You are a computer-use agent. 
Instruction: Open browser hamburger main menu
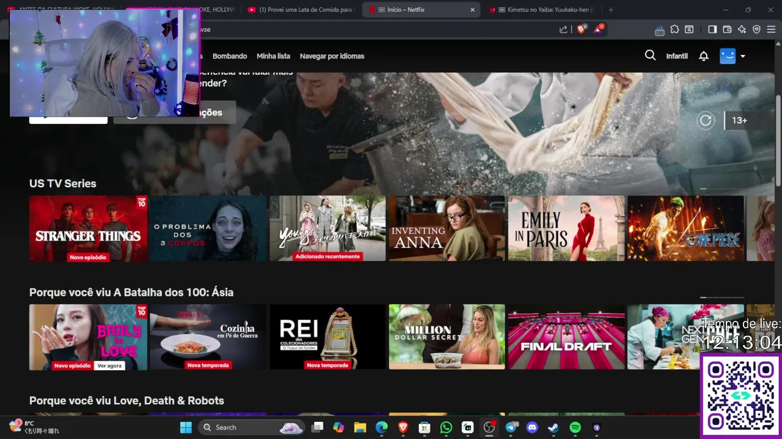point(771,29)
